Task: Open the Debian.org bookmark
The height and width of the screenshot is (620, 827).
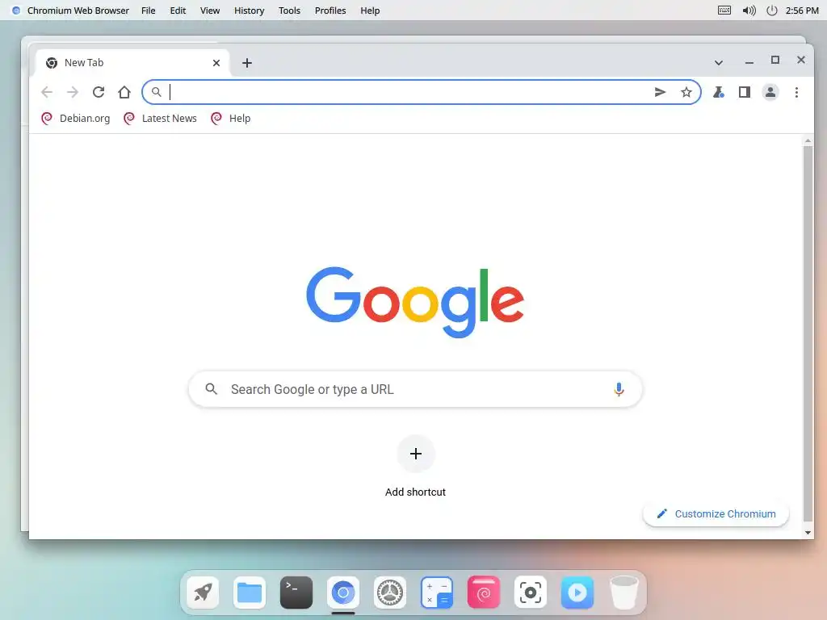Action: 75,119
